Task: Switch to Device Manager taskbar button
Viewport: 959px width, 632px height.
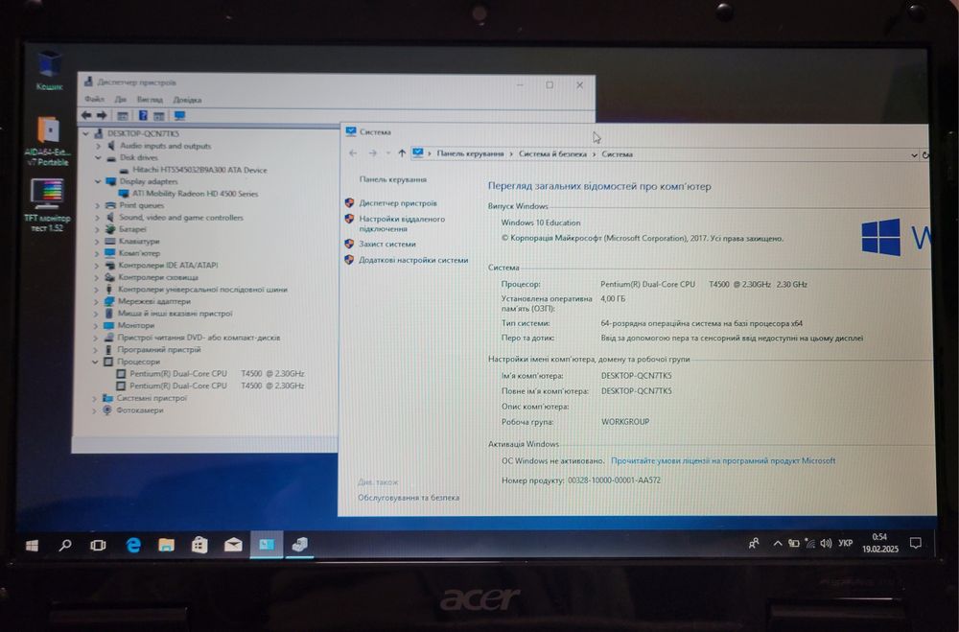Action: pos(299,545)
